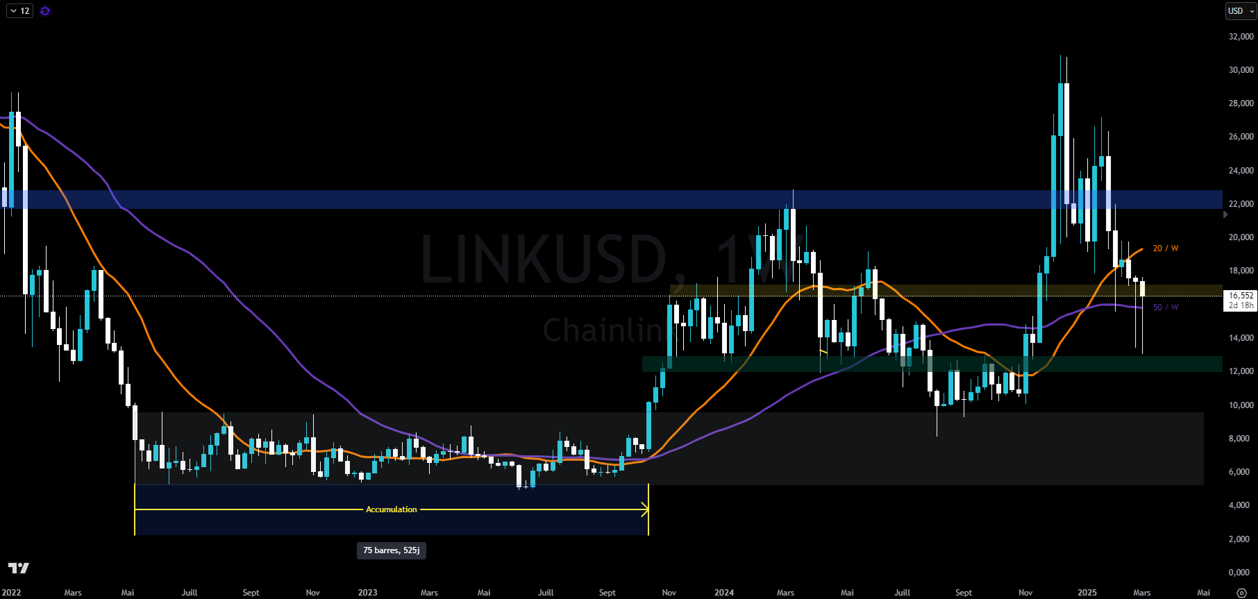The width and height of the screenshot is (1258, 599).
Task: Click the current price label 16,552
Action: coord(1241,296)
